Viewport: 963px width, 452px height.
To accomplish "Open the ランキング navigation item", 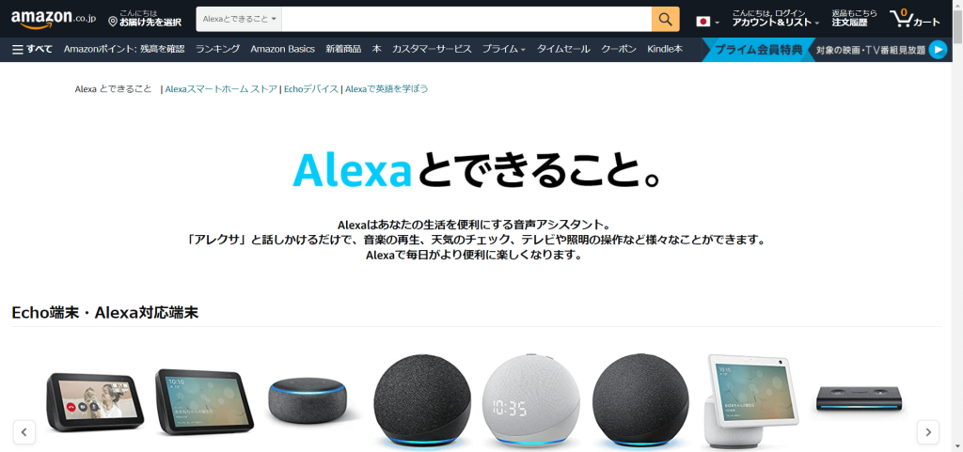I will coord(217,49).
